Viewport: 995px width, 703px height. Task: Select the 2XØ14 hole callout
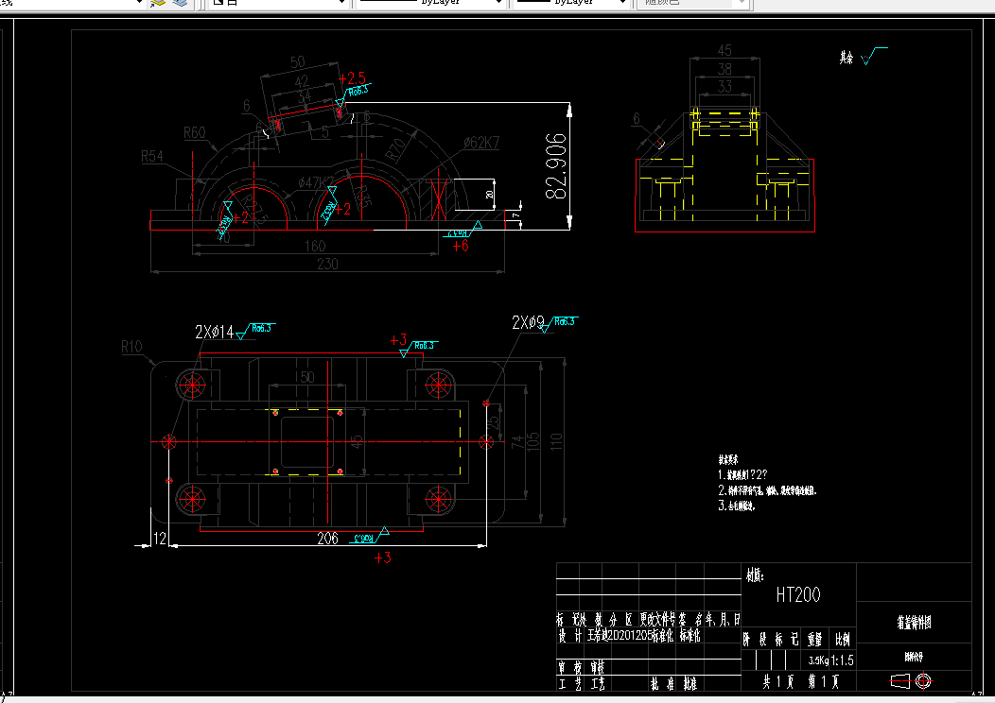coord(215,333)
